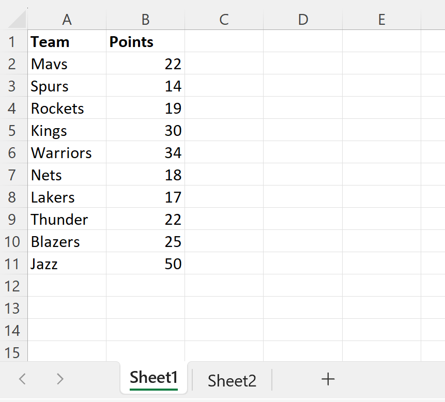Image resolution: width=445 pixels, height=402 pixels.
Task: Switch to the Sheet1 tab
Action: tap(153, 378)
